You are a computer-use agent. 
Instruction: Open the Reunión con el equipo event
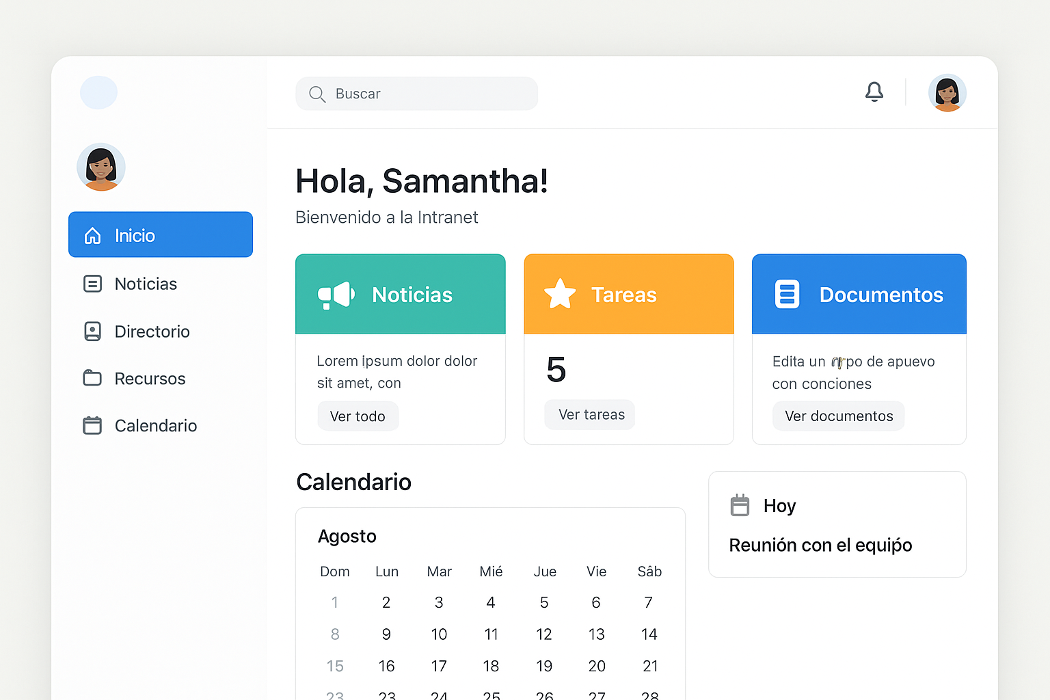click(x=820, y=545)
